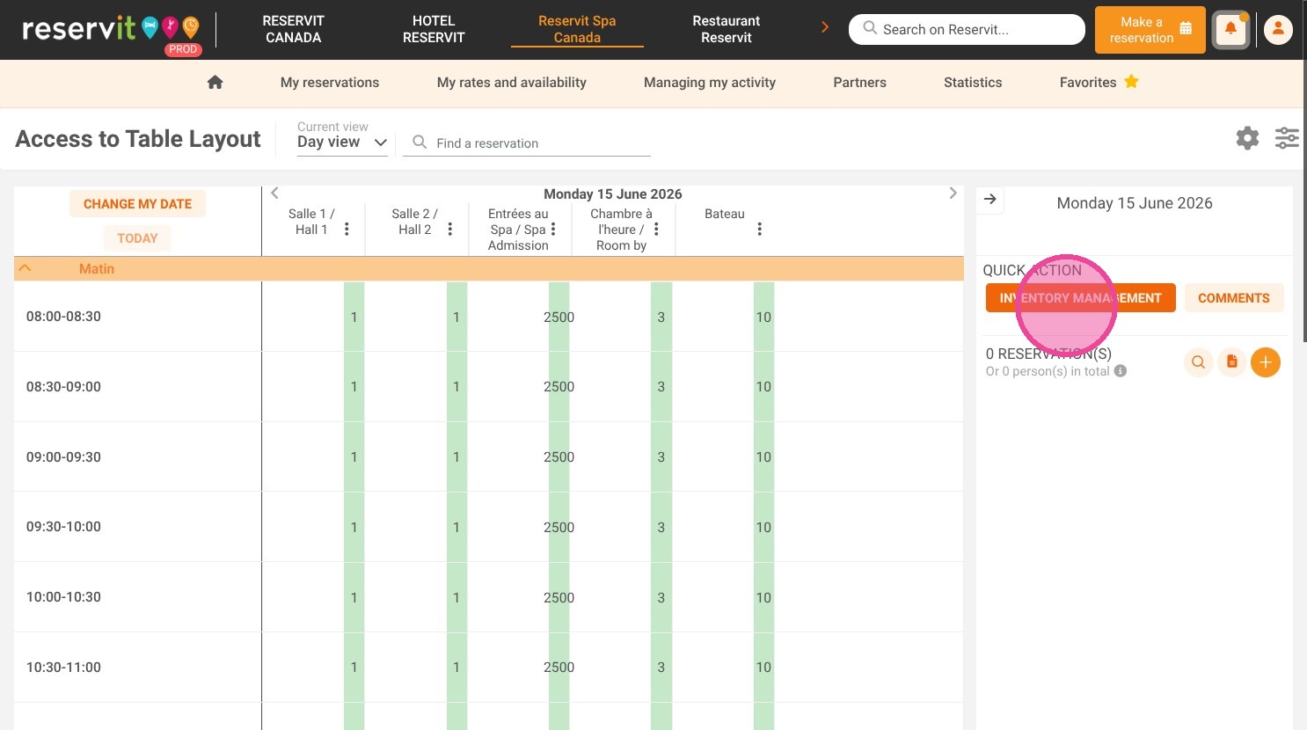Go to the home icon page
Viewport: 1307px width, 730px height.
[x=215, y=82]
